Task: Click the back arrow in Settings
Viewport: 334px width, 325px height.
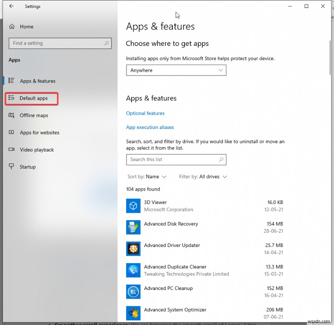Action: pyautogui.click(x=10, y=6)
